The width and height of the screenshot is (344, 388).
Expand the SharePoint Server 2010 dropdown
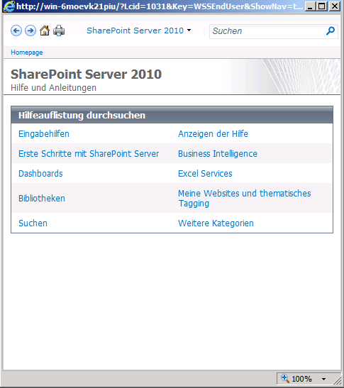138,31
